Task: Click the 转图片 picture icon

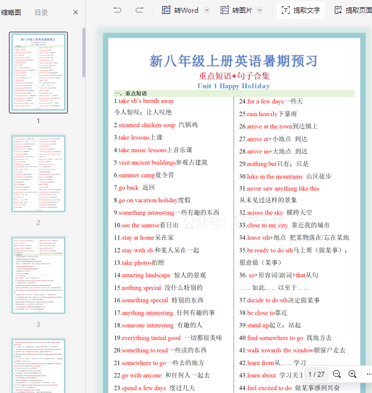Action: click(225, 10)
